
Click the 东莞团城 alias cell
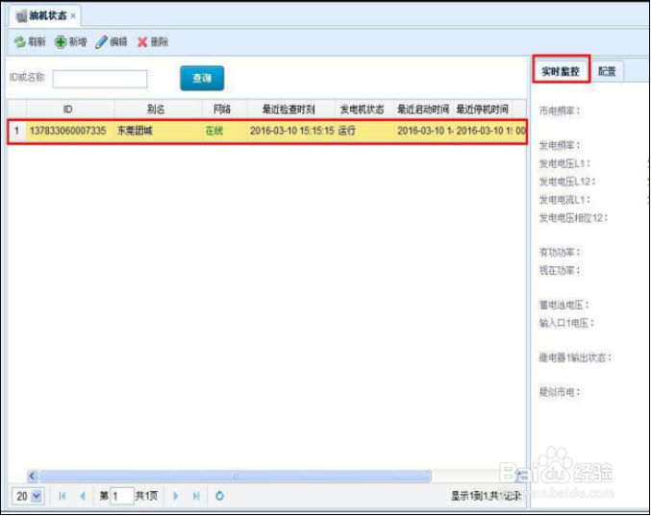point(158,131)
